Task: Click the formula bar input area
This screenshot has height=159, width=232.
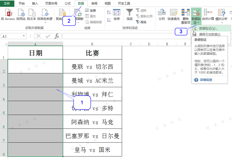Action: (127, 36)
